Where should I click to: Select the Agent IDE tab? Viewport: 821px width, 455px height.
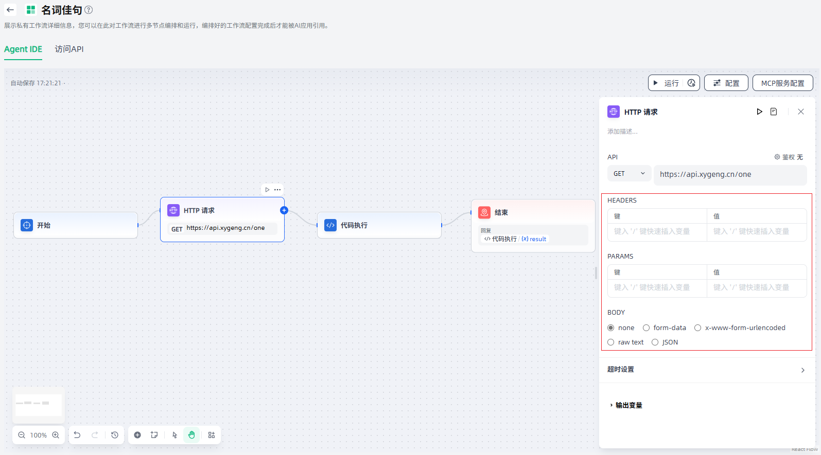[23, 49]
